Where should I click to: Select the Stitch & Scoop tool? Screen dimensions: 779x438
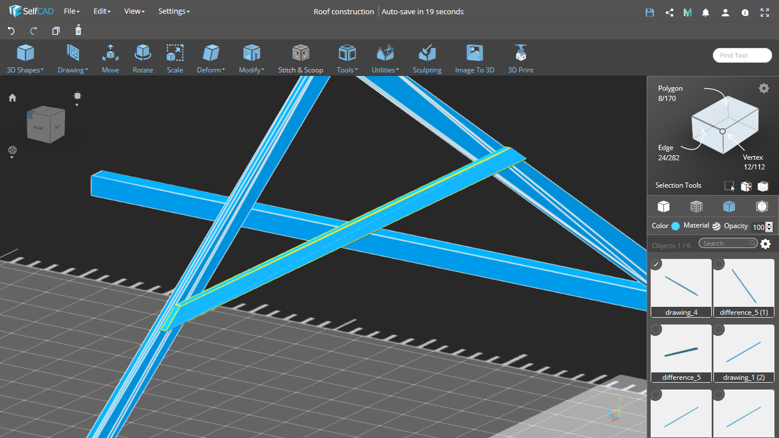pyautogui.click(x=301, y=59)
